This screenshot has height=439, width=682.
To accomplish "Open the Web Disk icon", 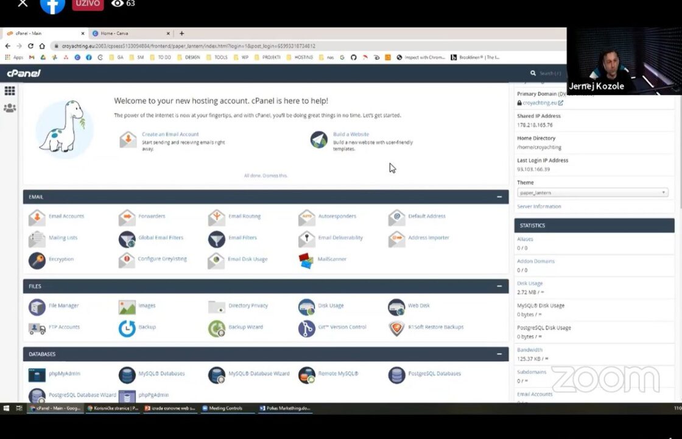I will (396, 307).
